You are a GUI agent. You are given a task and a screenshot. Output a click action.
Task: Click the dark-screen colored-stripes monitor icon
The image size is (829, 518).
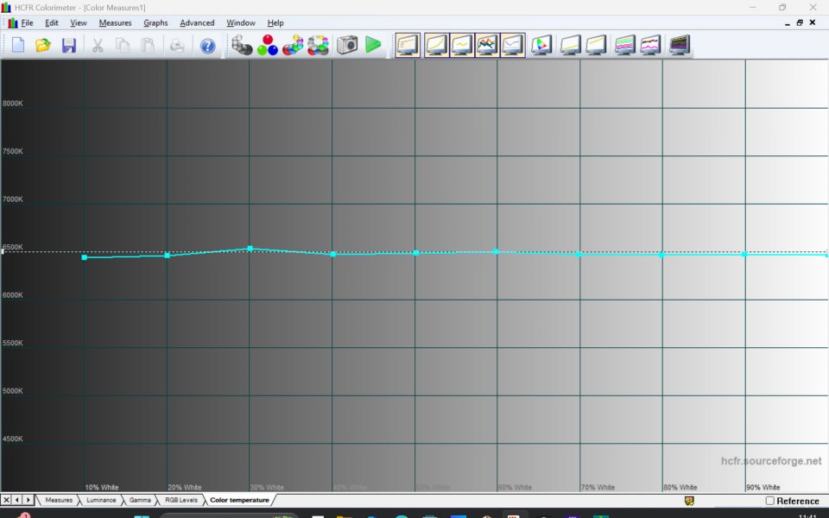pos(680,45)
